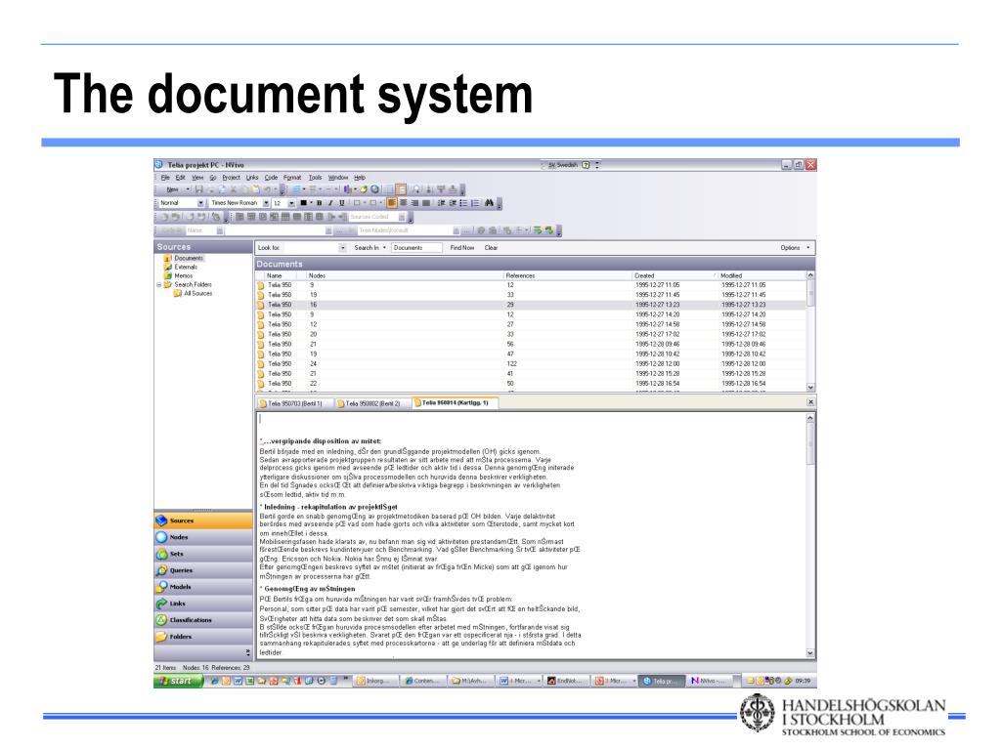Image resolution: width=1001 pixels, height=750 pixels.
Task: Sort list by Nodes column header
Action: tap(405, 275)
